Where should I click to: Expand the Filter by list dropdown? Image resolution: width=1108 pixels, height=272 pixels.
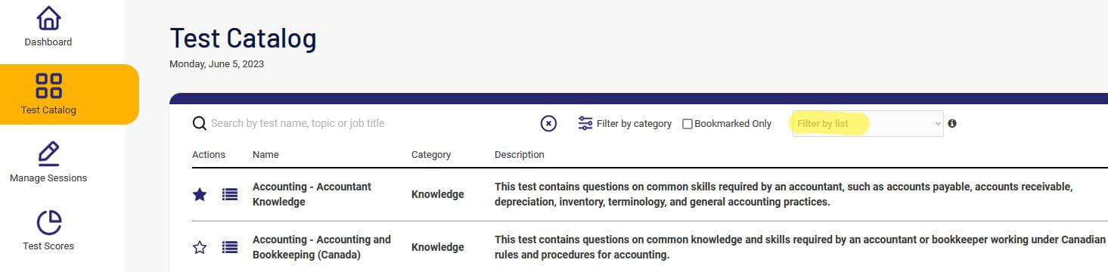coord(868,123)
